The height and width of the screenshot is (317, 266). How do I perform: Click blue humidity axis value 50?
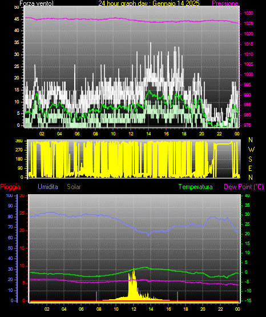[10, 248]
